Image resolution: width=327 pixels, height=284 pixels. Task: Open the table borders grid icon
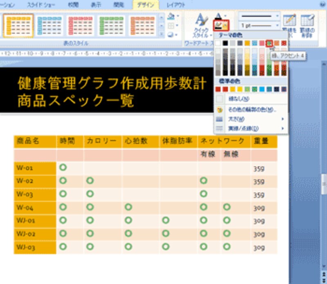pos(171,26)
